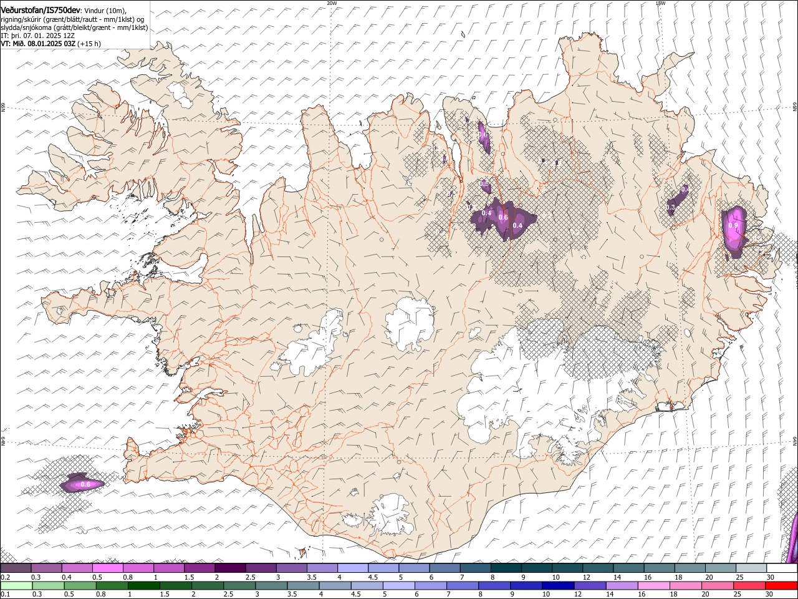Pick the light pink swatch labelled 16 in lower legend

tap(653, 586)
